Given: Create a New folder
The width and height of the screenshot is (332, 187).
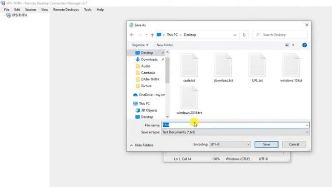Looking at the screenshot, I should 165,45.
